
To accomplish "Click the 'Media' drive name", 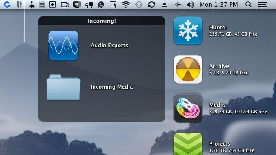I will point(217,105).
